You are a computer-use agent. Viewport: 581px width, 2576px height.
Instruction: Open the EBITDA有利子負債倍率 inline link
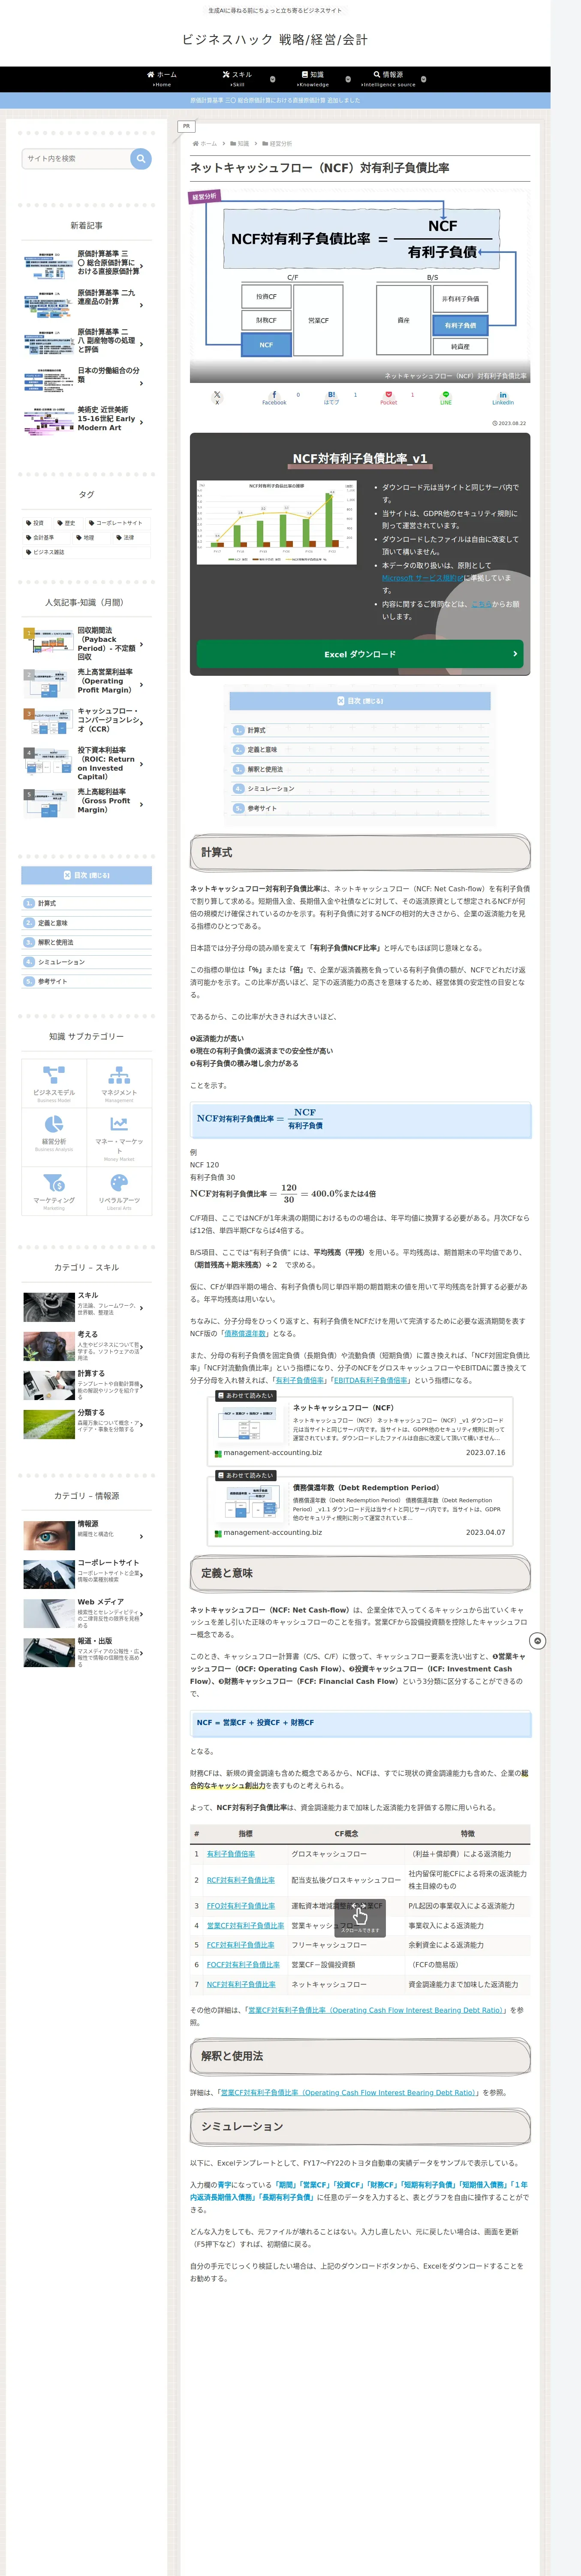point(371,1380)
